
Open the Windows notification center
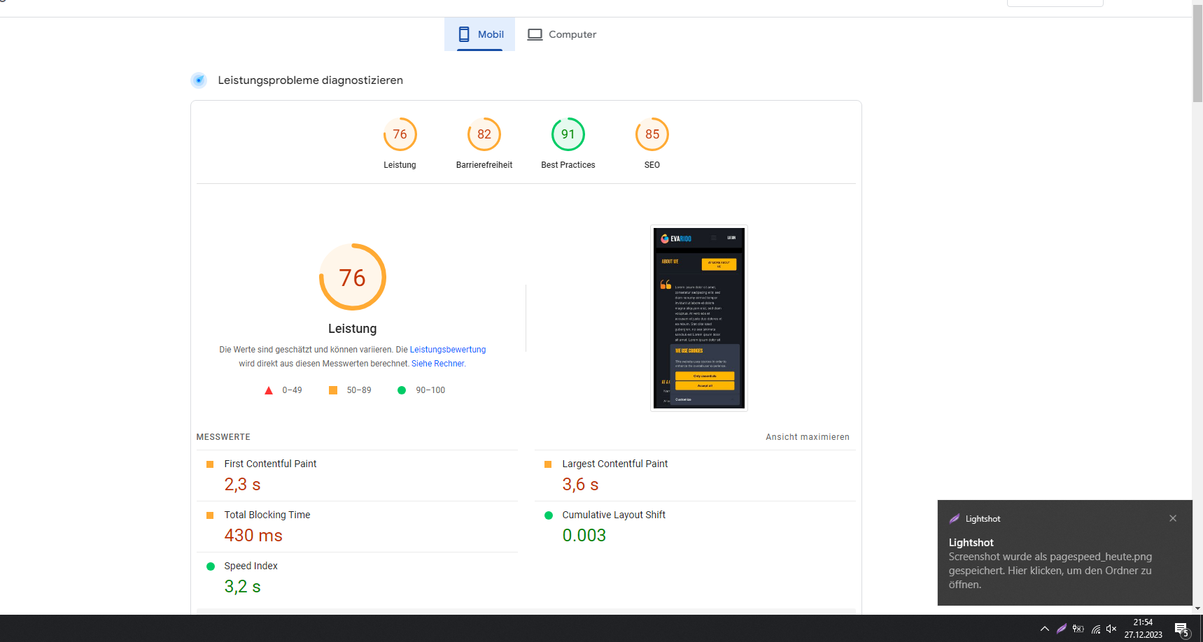tap(1181, 629)
